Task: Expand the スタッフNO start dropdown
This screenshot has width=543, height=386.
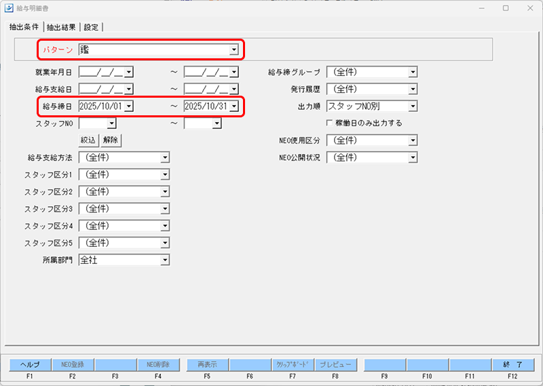Action: (x=111, y=123)
